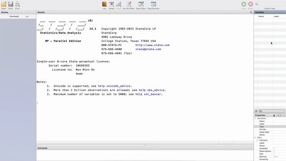Viewport: 286px width, 161px height.
Task: Click the Name column header in Variables
Action: tap(261, 17)
